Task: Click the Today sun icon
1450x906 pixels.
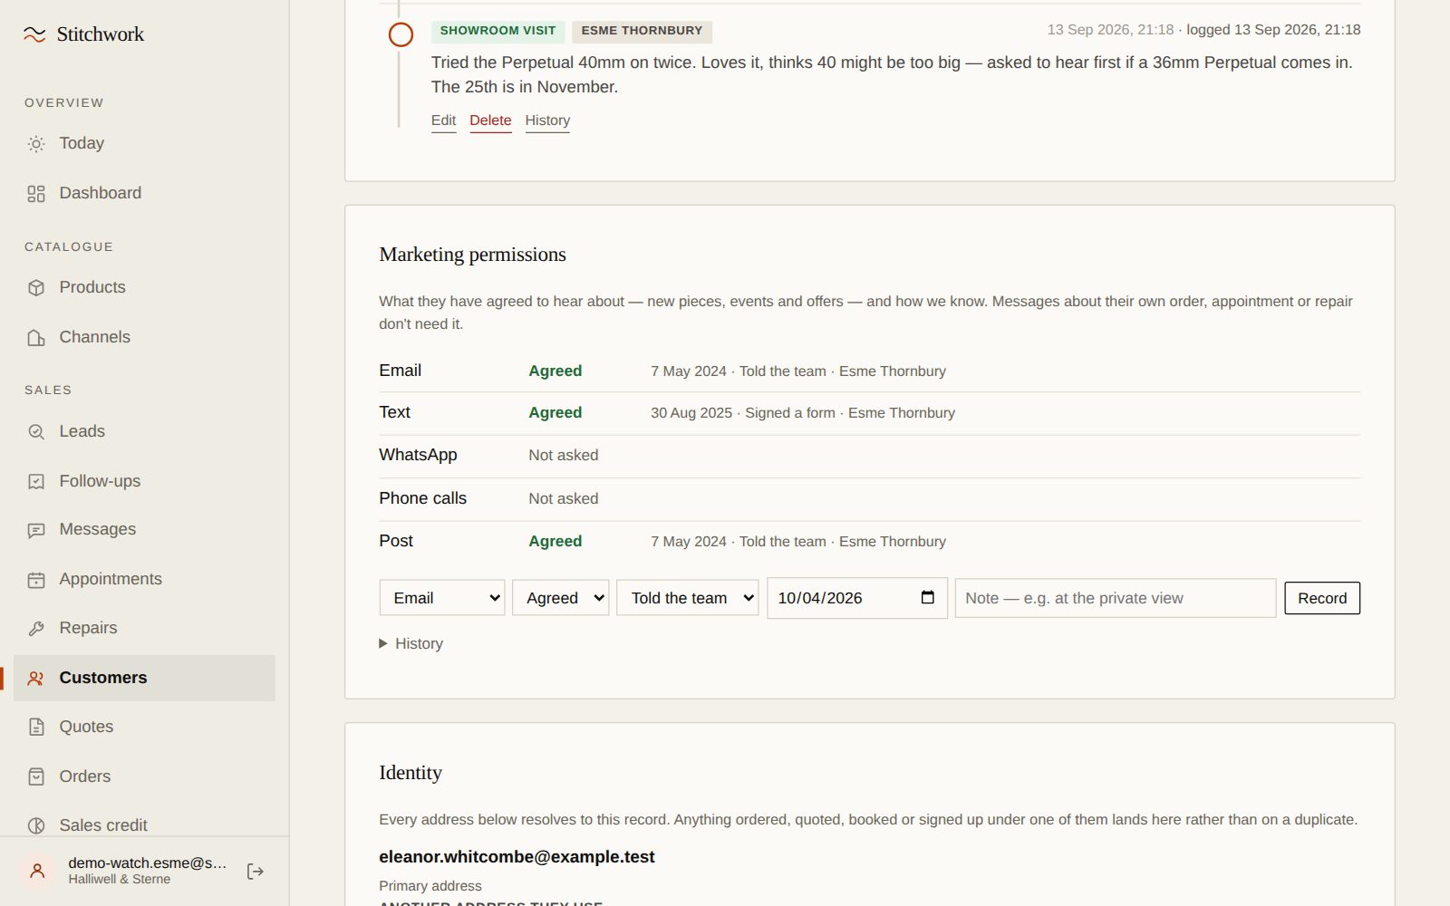Action: 36,144
